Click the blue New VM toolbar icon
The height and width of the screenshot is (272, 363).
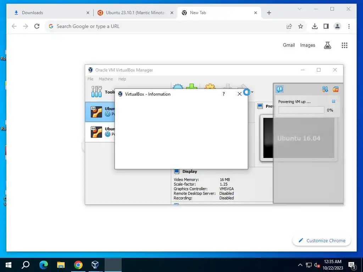click(178, 86)
